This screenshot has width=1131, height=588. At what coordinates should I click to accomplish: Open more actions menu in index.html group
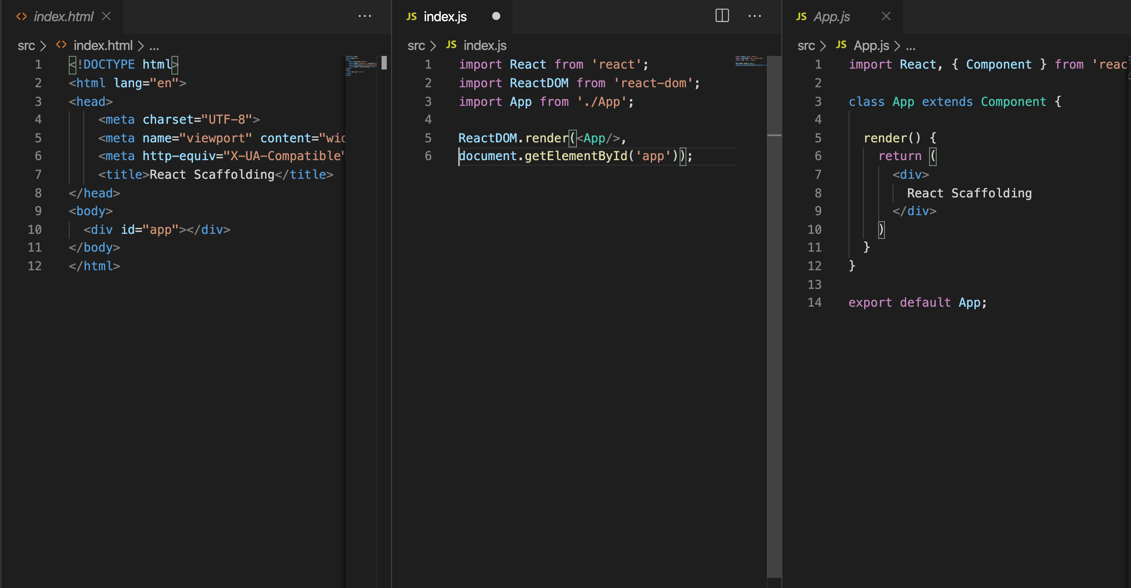(x=364, y=16)
